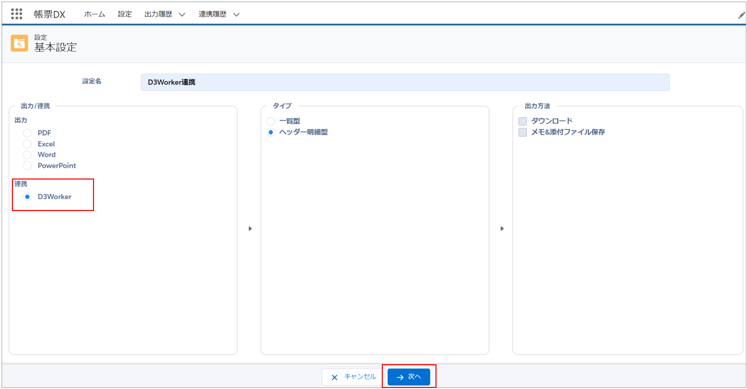
Task: Click the orange 設定 app icon beside 基本設定
Action: [19, 43]
